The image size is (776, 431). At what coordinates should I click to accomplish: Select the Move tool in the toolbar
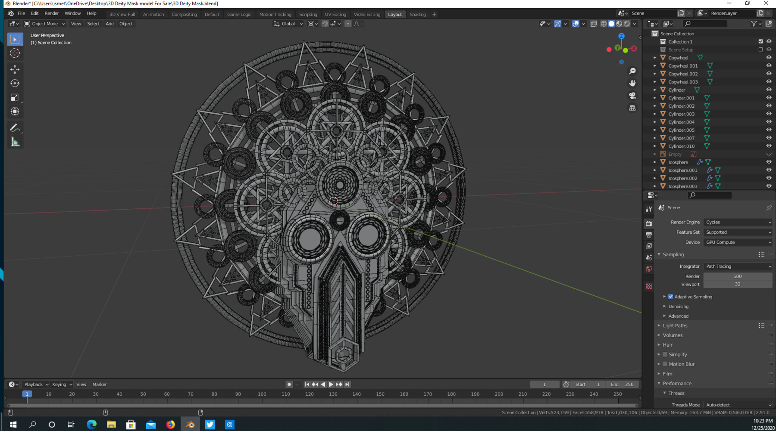click(x=15, y=69)
